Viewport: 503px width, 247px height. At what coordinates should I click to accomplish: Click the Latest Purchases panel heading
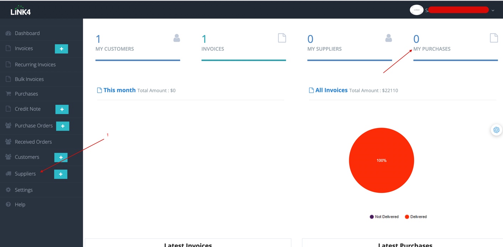pyautogui.click(x=405, y=245)
